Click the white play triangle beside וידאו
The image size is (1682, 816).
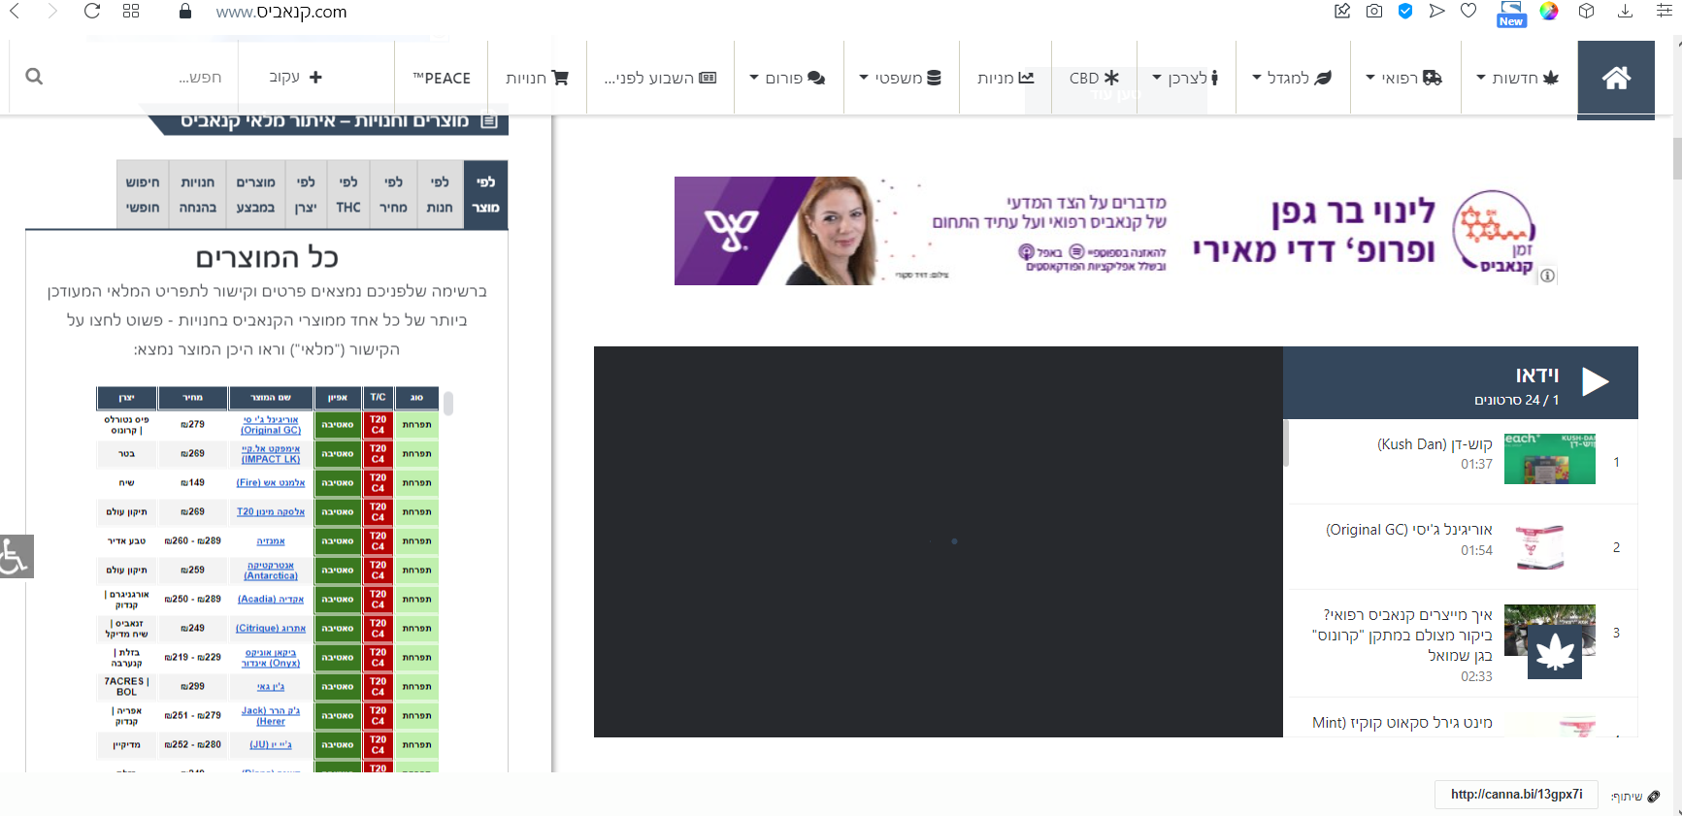(1595, 382)
